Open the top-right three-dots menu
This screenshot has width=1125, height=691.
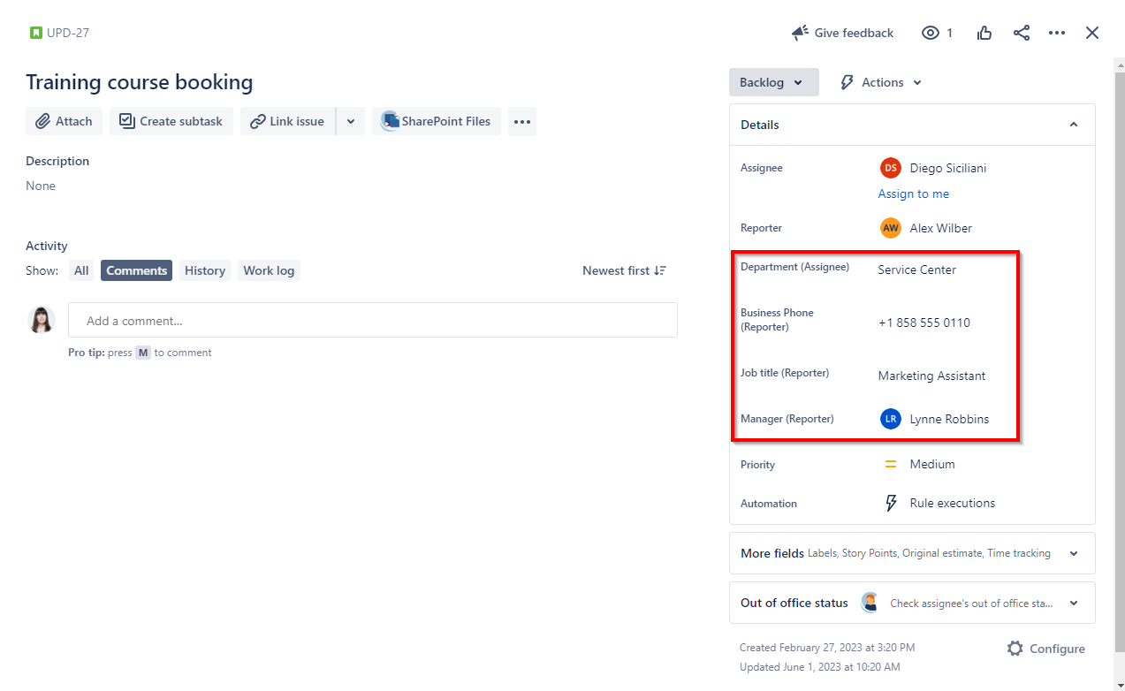tap(1057, 34)
